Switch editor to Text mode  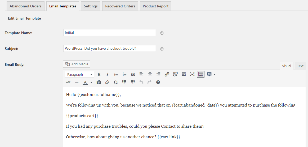[x=300, y=66]
